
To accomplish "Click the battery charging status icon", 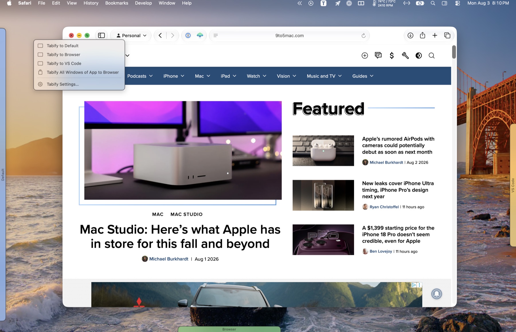I will (420, 3).
